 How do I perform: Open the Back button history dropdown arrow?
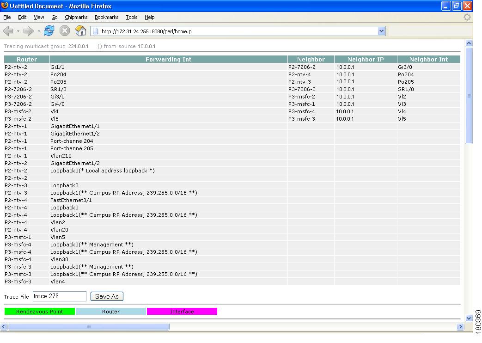(18, 31)
